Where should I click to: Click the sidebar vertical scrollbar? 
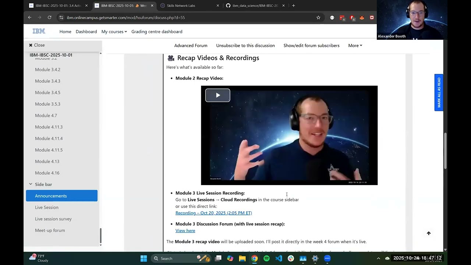click(x=100, y=236)
